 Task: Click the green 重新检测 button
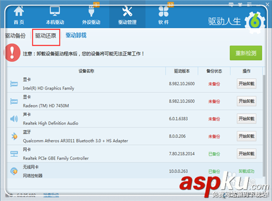[x=246, y=53]
